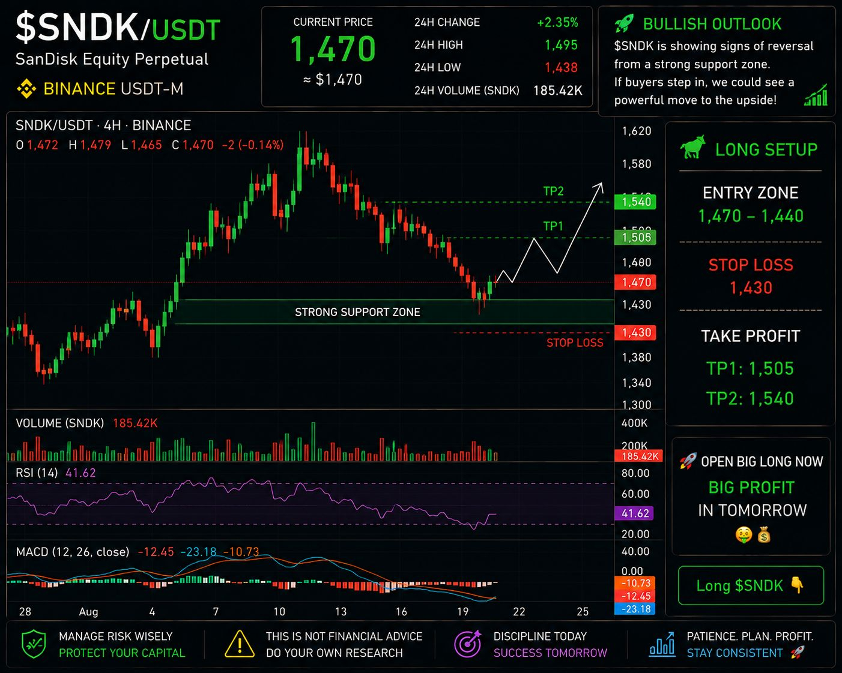The height and width of the screenshot is (673, 842).
Task: Click the 1,580 price axis label
Action: tap(637, 164)
